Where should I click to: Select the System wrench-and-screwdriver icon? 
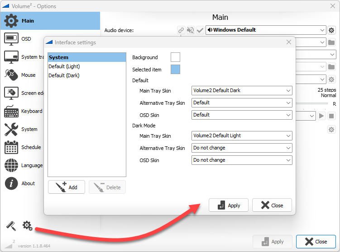pos(11,129)
